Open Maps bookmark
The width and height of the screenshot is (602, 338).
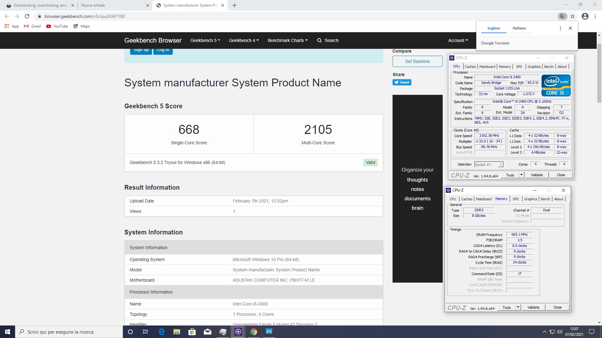click(82, 26)
